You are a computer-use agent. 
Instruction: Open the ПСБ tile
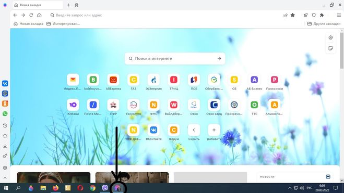point(194,82)
